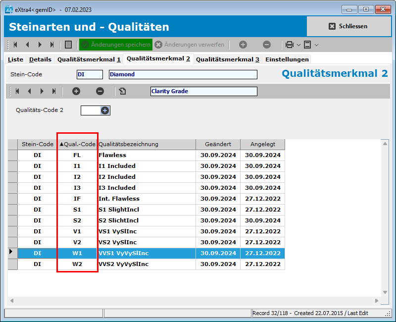This screenshot has width=396, height=322.
Task: Switch to the Qualitätsmerkmal 3 tab
Action: pyautogui.click(x=227, y=59)
